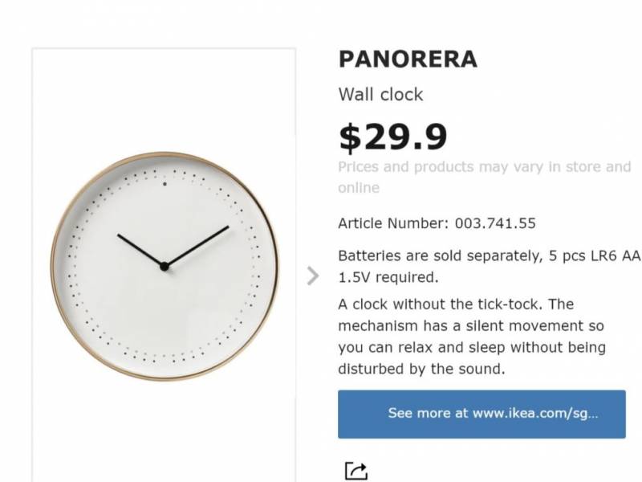Click the clock's long minute hand
This screenshot has width=642, height=482.
click(199, 244)
